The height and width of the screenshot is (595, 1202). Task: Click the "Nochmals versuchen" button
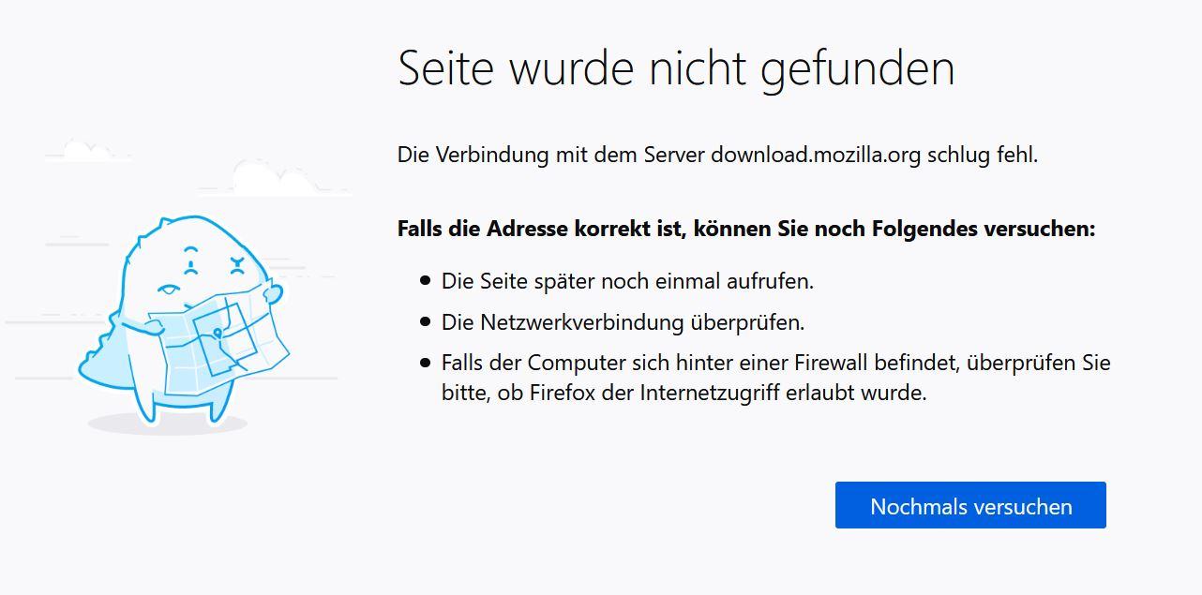tap(970, 506)
